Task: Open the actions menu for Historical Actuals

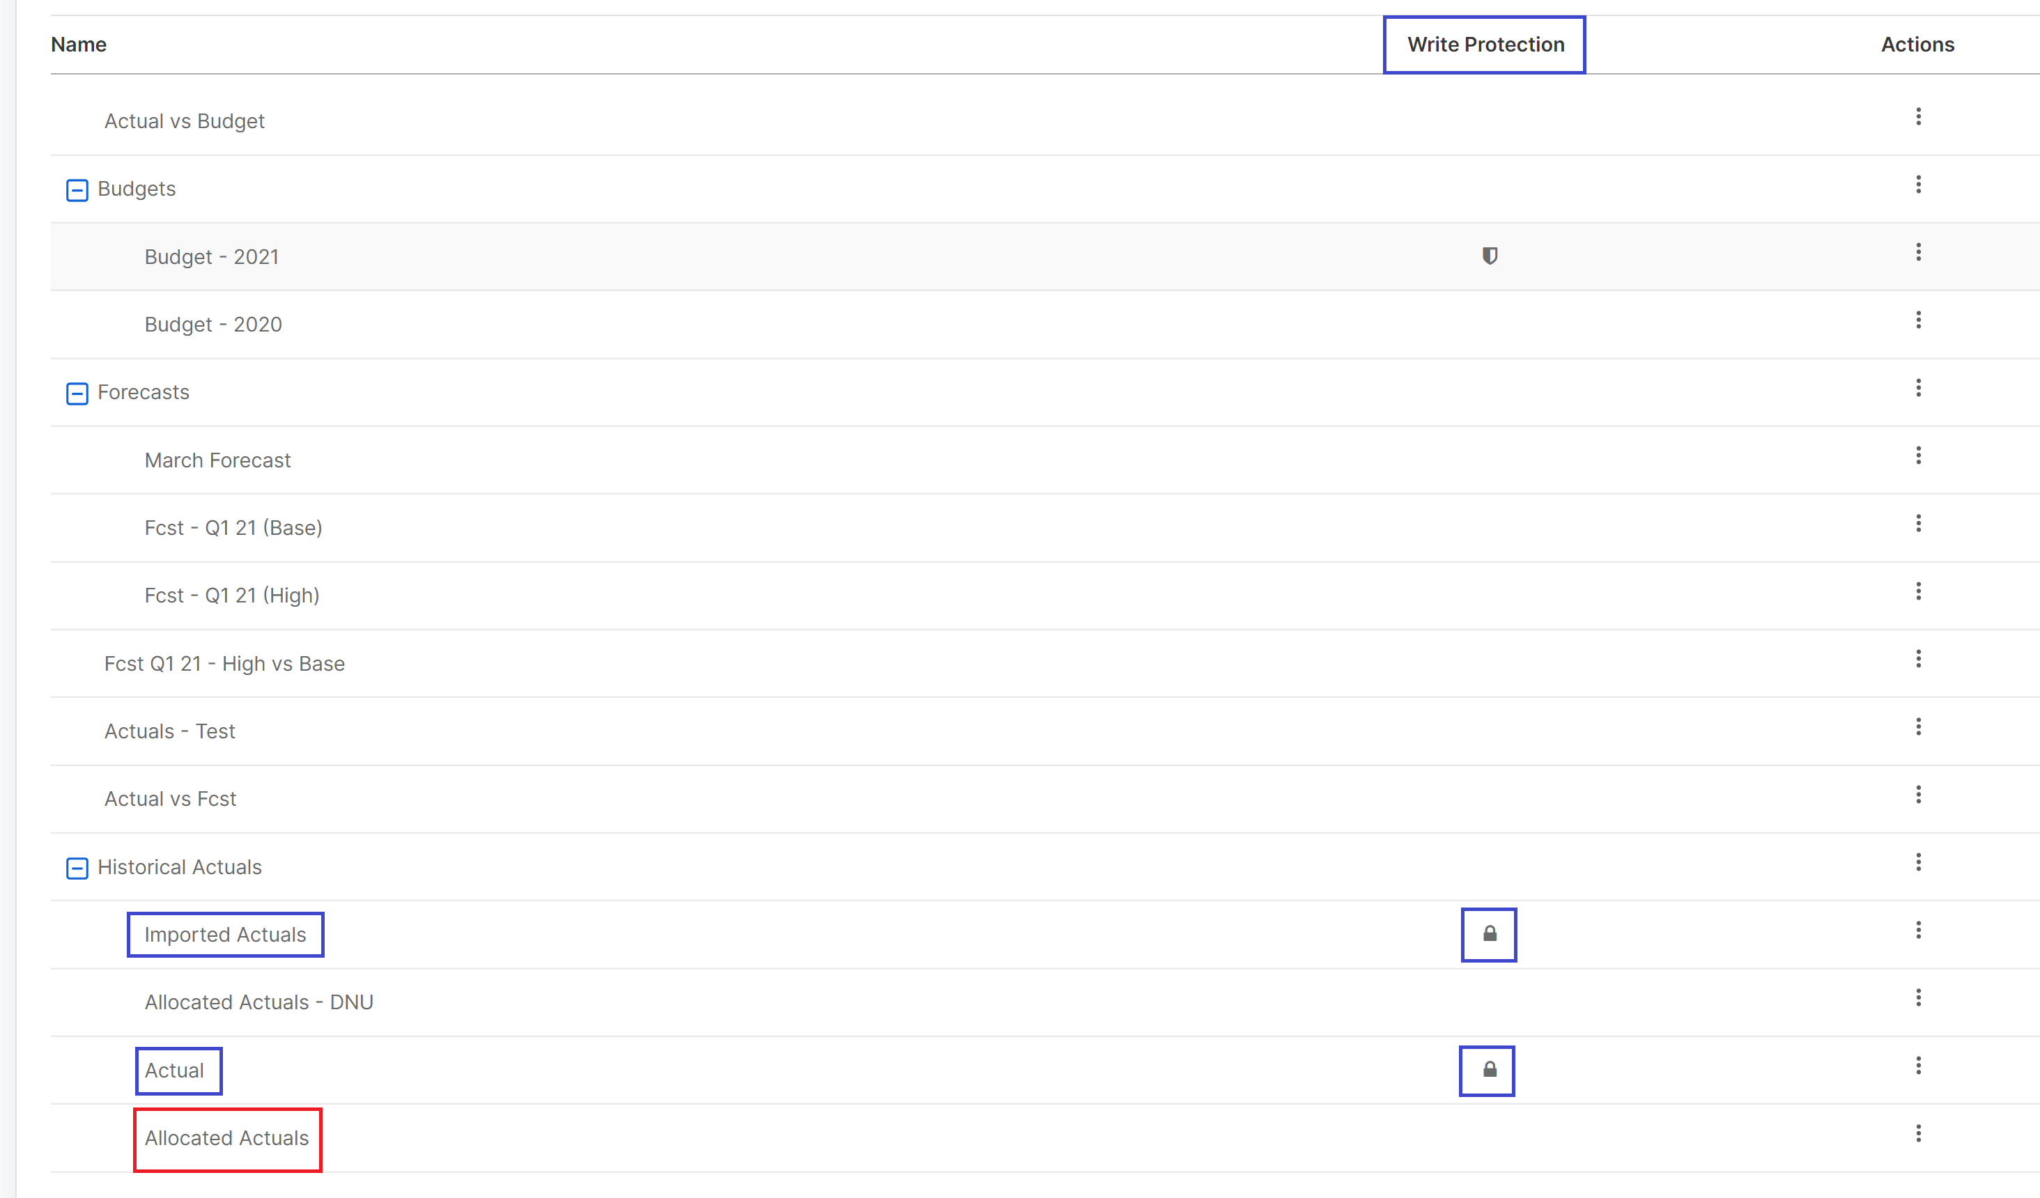Action: (1918, 862)
